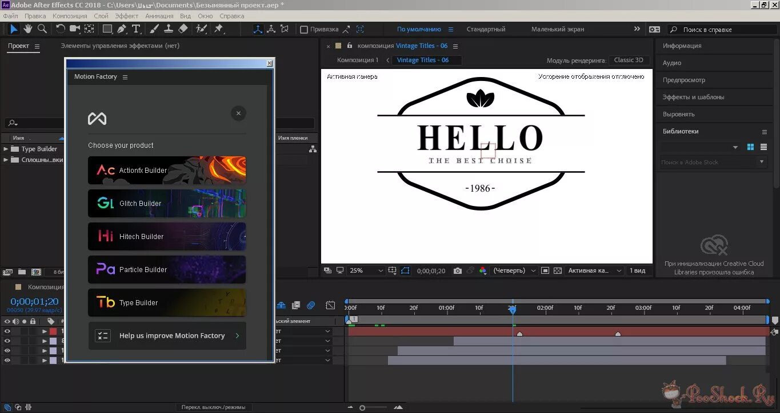Viewport: 780px width, 413px height.
Task: Open Hitech Builder product
Action: click(167, 236)
